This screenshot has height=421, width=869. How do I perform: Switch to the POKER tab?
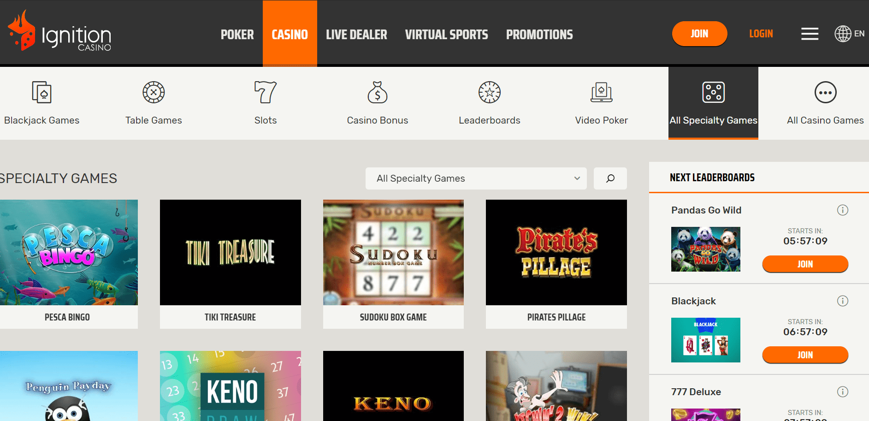[237, 34]
